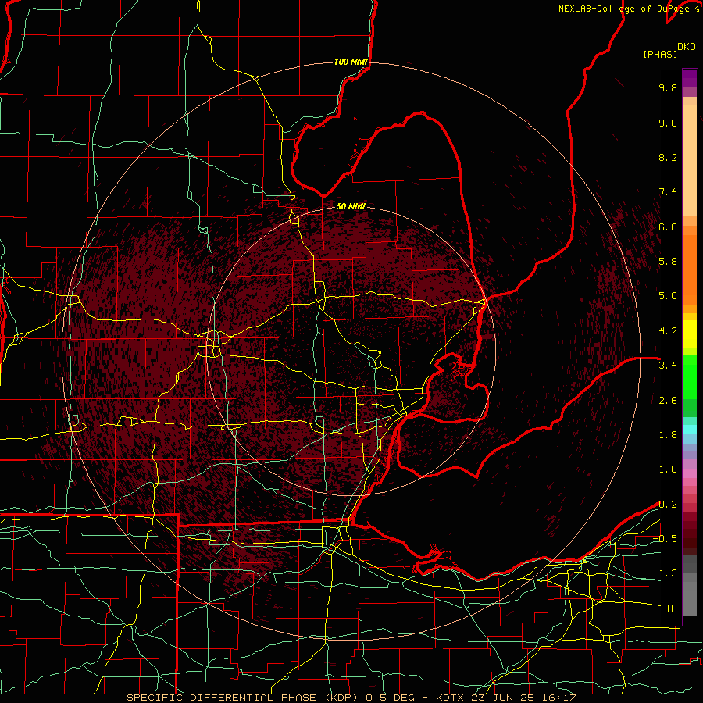The width and height of the screenshot is (703, 703).
Task: Click the 8.2 legend value
Action: pyautogui.click(x=668, y=157)
